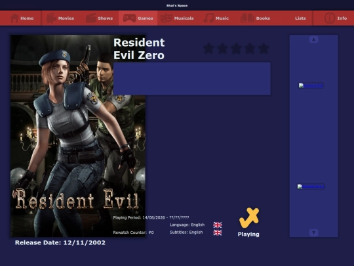Click the Playing Period date text
Screen dimensions: 354x266
pyautogui.click(x=151, y=217)
